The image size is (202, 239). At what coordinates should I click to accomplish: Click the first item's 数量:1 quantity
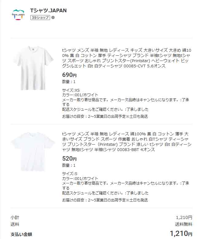click(69, 82)
